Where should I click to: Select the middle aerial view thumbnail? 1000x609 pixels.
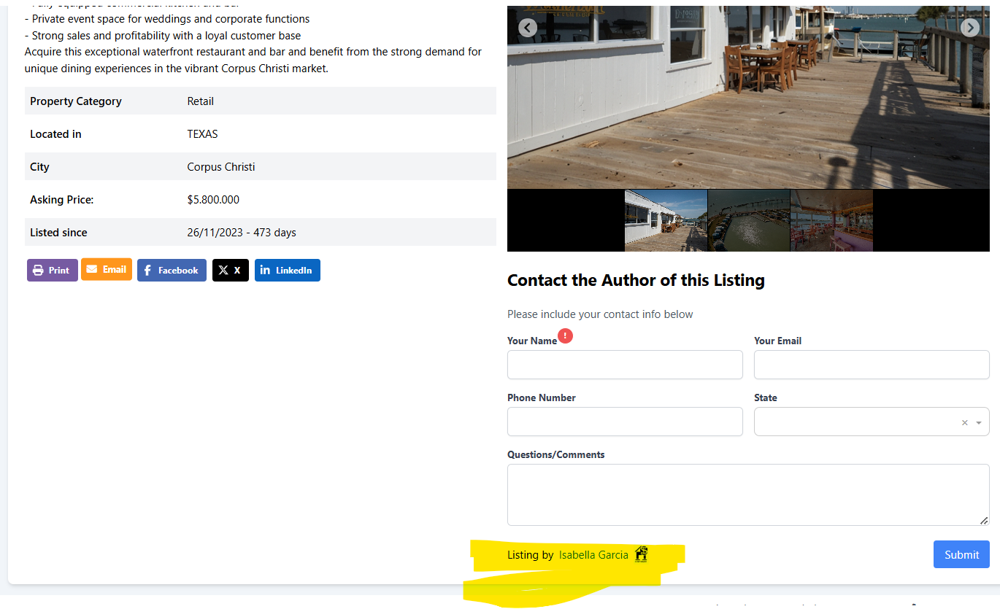tap(749, 220)
